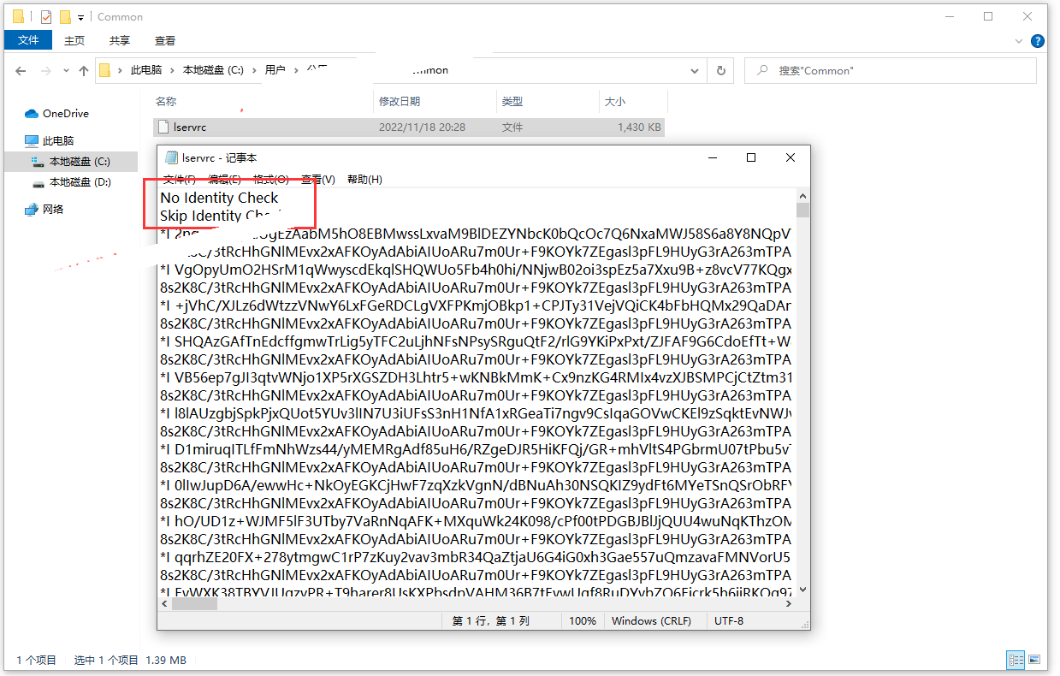Click Notepad scroll right arrow
This screenshot has height=676, width=1060.
tap(790, 603)
